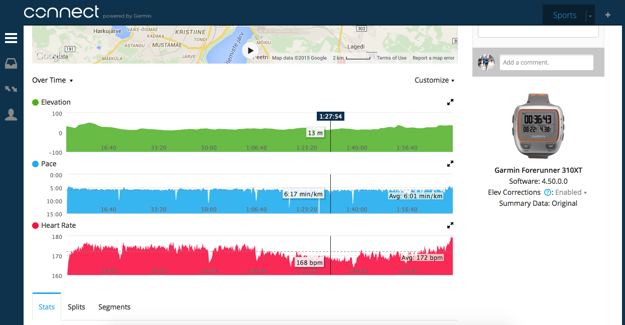The width and height of the screenshot is (625, 325).
Task: Open the Customize dropdown menu
Action: tap(434, 80)
